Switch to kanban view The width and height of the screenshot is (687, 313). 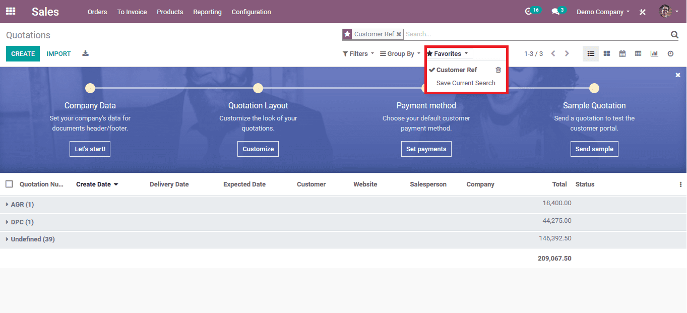coord(607,53)
